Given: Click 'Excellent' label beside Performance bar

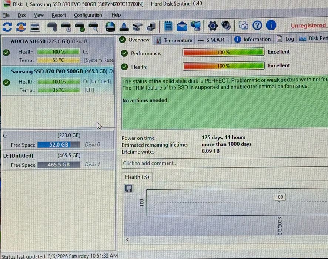Looking at the screenshot, I should coord(279,52).
